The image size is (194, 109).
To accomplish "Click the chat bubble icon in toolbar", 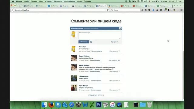I will click(161, 10).
